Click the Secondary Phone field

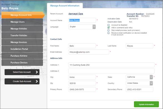click(139, 89)
